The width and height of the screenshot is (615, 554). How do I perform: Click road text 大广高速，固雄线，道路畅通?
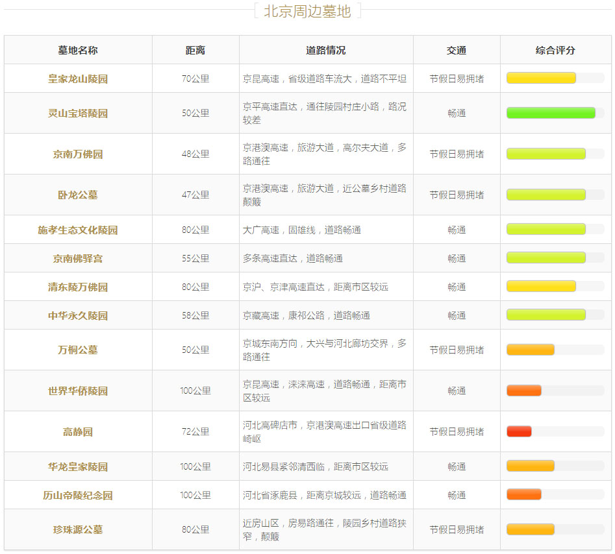[301, 230]
